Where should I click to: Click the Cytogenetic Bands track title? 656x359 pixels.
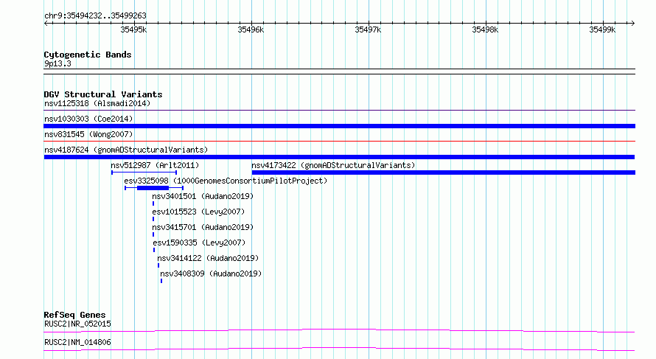pyautogui.click(x=88, y=55)
